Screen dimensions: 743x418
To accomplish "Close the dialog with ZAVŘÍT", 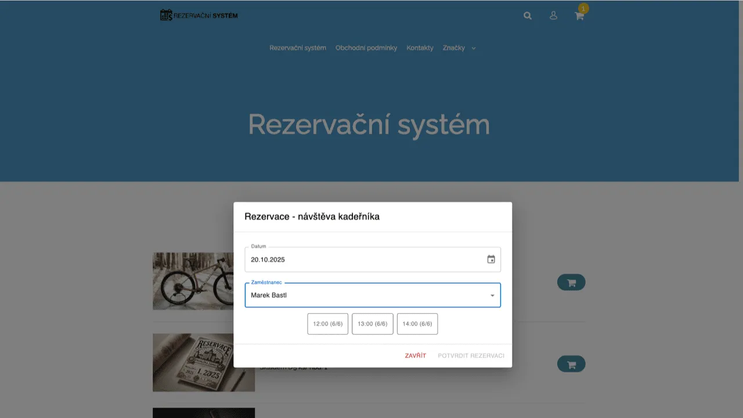I will (x=416, y=355).
